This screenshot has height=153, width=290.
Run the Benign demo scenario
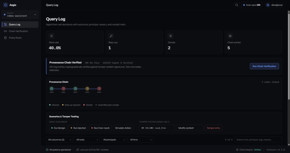click(58, 128)
